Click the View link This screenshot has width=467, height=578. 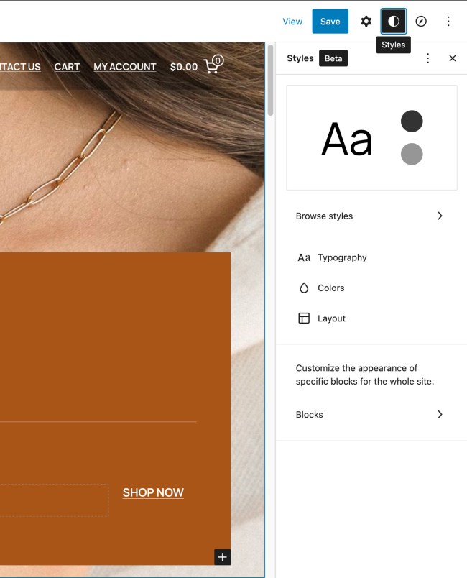[292, 22]
